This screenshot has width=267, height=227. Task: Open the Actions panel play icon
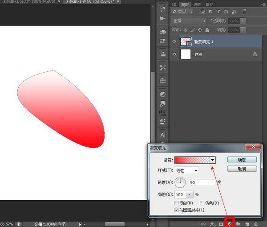[162, 18]
